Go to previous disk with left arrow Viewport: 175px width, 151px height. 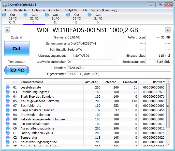[x=7, y=30]
